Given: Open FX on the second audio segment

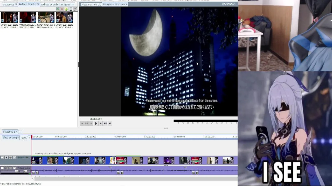Looking at the screenshot, I should 118,173.
